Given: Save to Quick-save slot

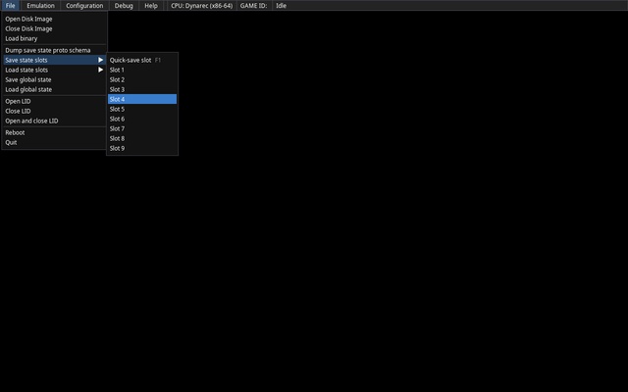Looking at the screenshot, I should coord(142,60).
